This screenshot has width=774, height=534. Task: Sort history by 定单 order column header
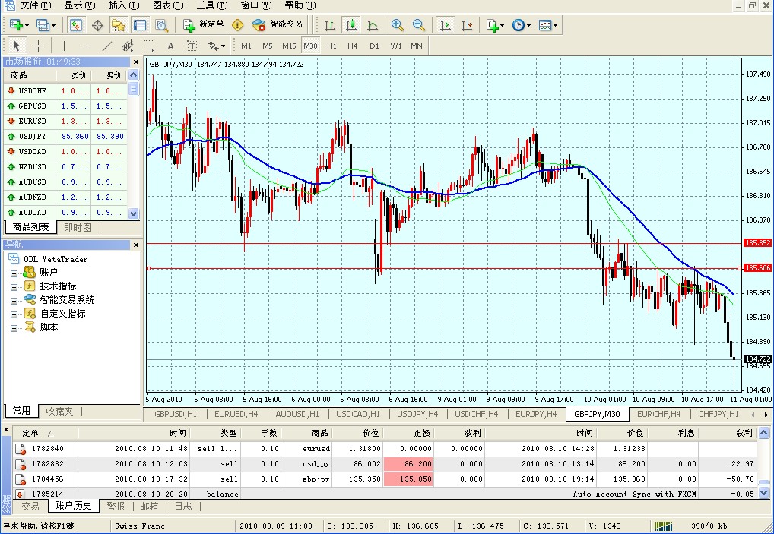click(45, 434)
